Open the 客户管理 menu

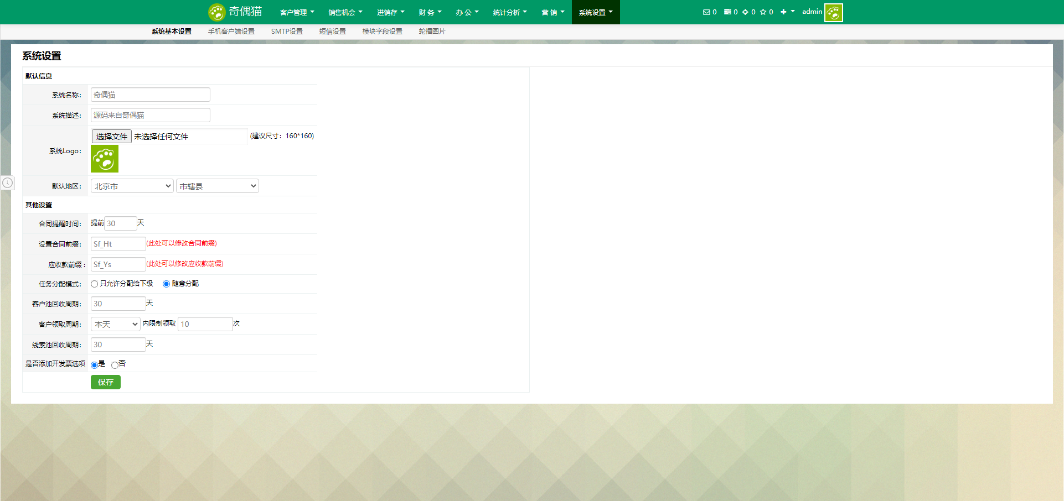[x=297, y=12]
